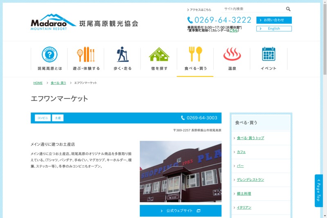
Task: Click 食べる・買う breadcrumb link
Action: point(58,83)
